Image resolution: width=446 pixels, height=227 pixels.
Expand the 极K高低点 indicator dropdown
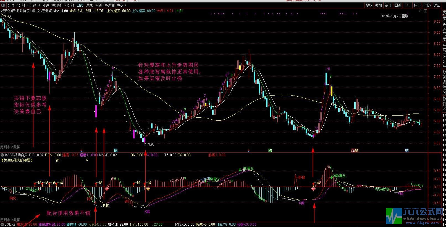coord(34,11)
